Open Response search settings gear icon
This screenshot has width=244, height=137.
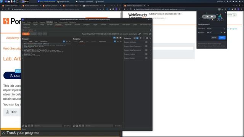click(77, 126)
